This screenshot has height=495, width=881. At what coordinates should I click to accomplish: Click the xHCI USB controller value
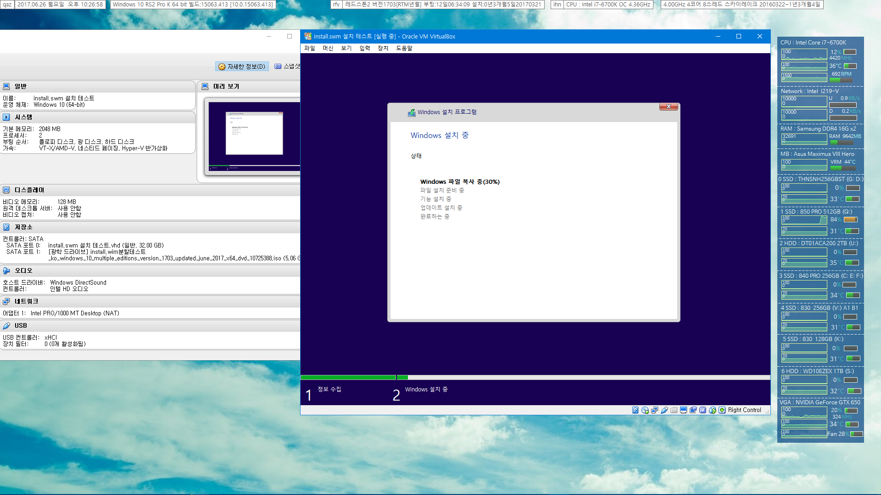point(50,337)
